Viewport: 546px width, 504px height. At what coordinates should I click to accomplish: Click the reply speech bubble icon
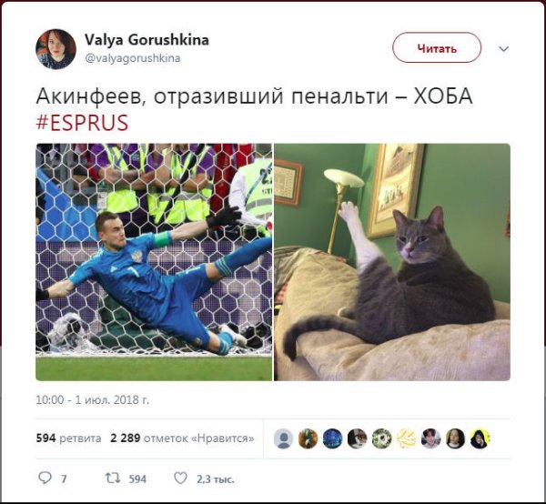pyautogui.click(x=45, y=479)
